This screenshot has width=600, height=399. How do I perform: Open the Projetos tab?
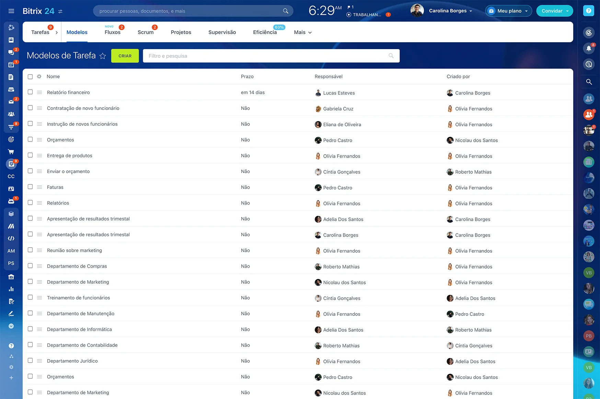point(181,32)
